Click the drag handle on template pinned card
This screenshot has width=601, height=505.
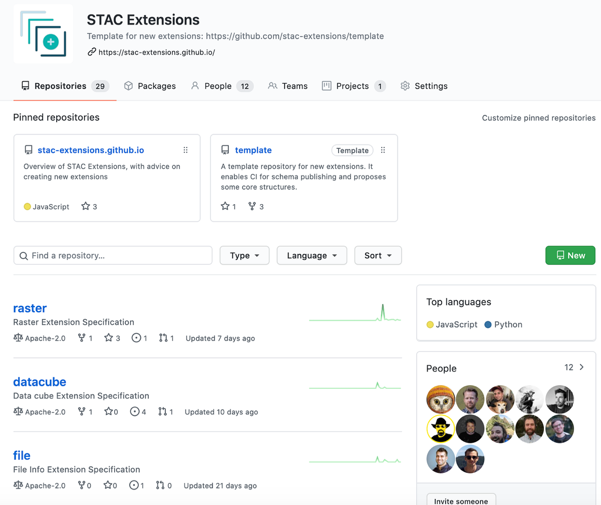click(x=383, y=150)
